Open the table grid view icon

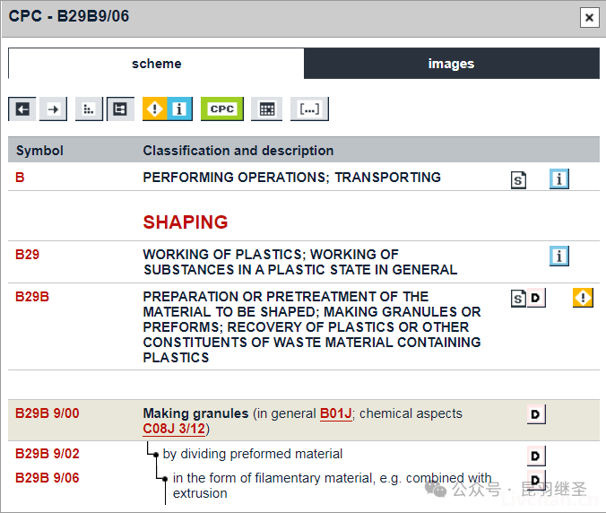(266, 109)
